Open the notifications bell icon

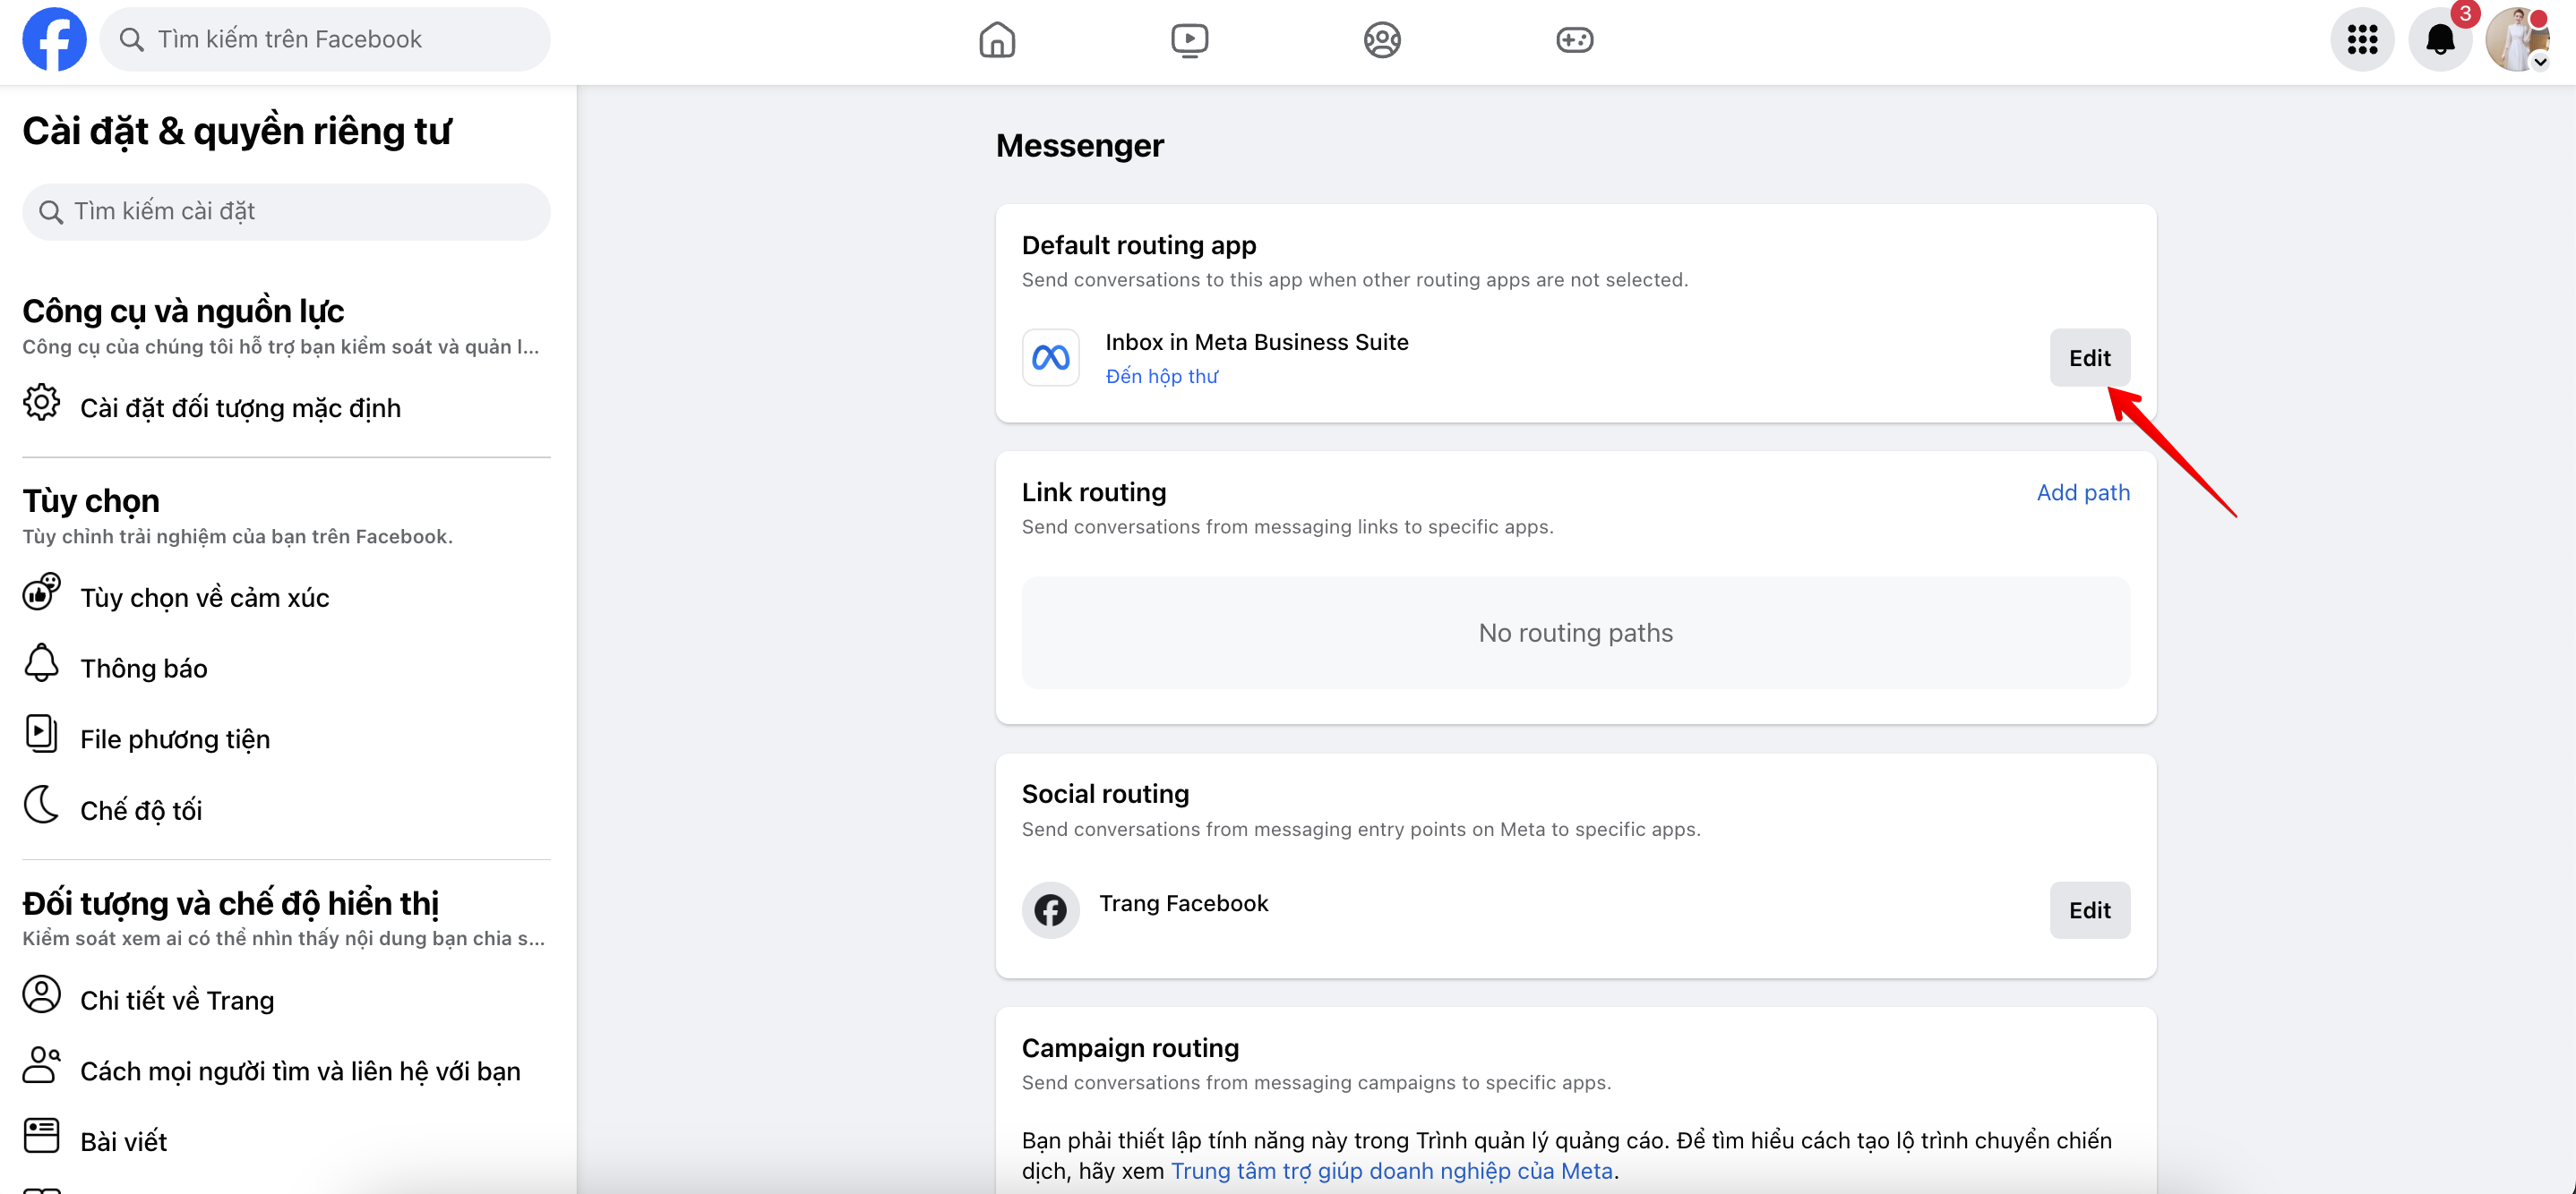pos(2439,40)
